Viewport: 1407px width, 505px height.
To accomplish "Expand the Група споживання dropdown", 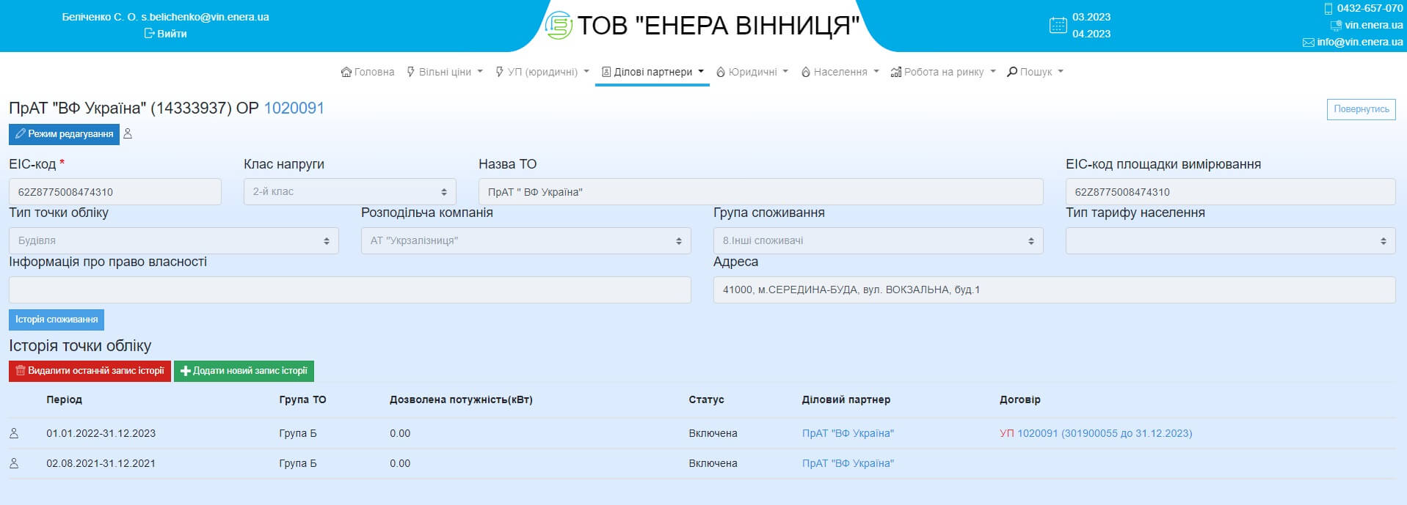I will tap(878, 241).
